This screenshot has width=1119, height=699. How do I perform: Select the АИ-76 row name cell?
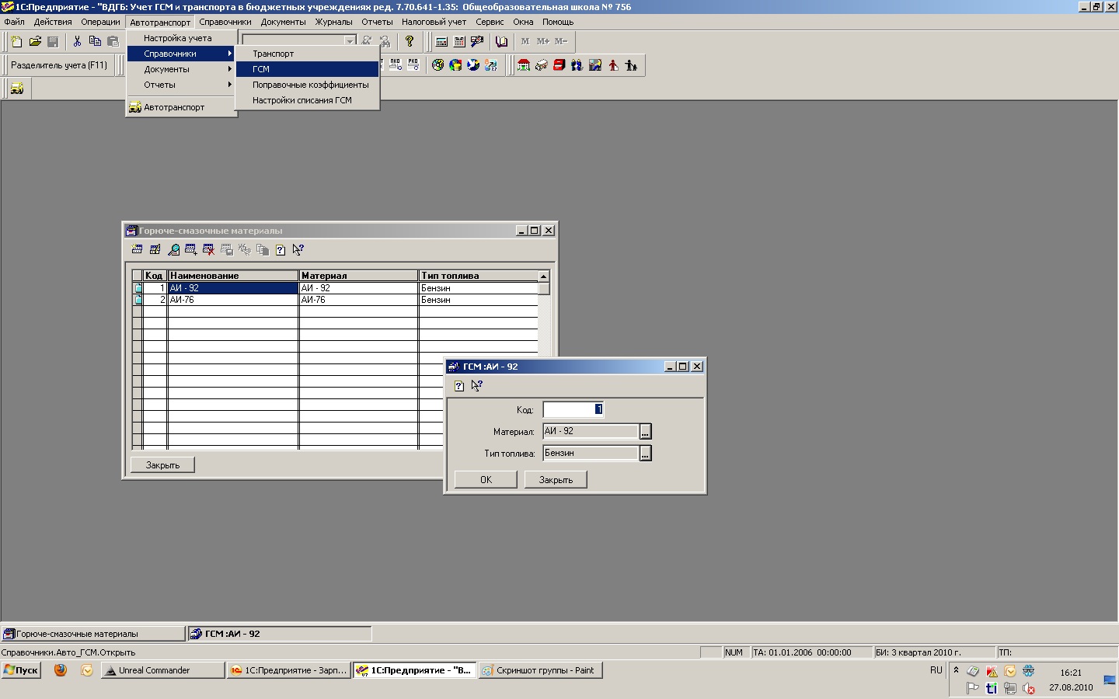pyautogui.click(x=233, y=300)
